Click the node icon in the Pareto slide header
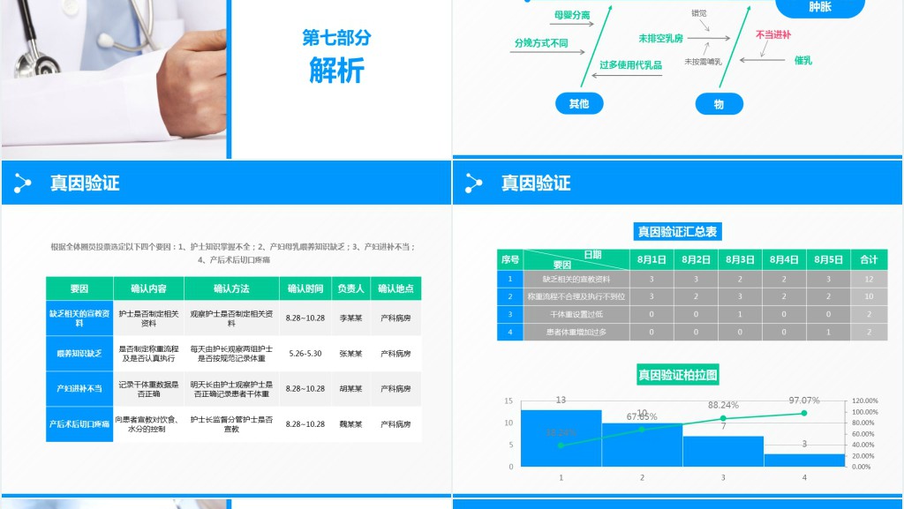The image size is (904, 509). tap(474, 183)
